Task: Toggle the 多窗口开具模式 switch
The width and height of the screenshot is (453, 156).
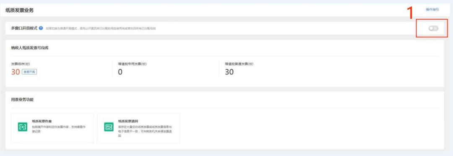Action: tap(433, 29)
